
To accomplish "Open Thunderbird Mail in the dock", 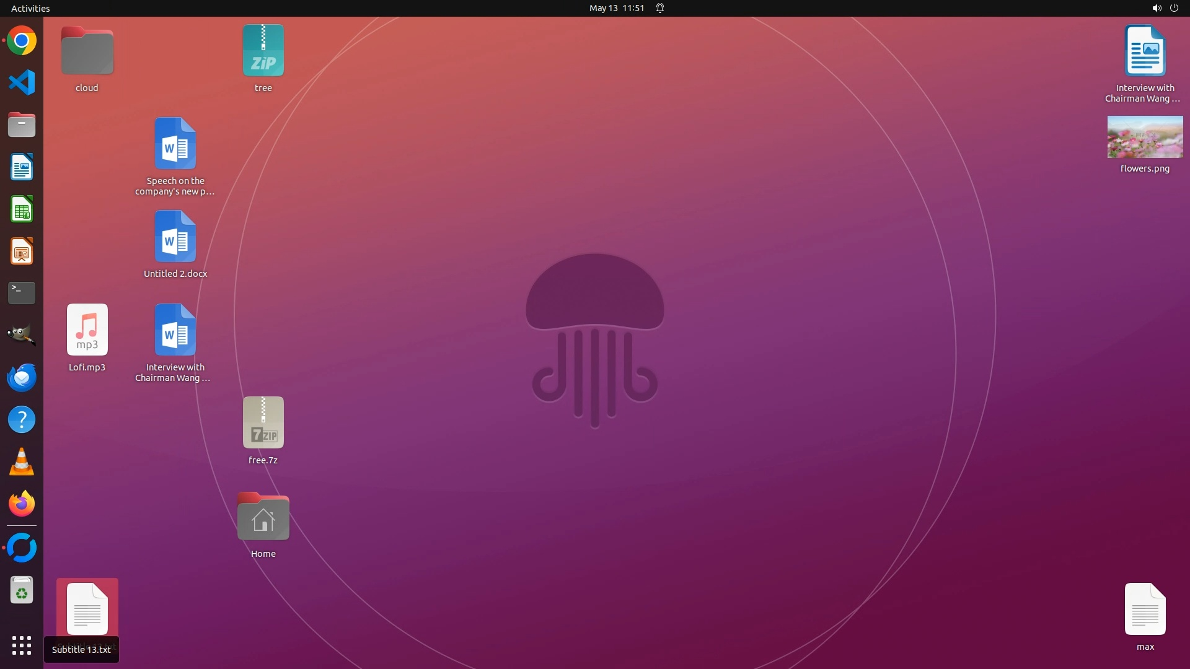I will click(x=22, y=377).
